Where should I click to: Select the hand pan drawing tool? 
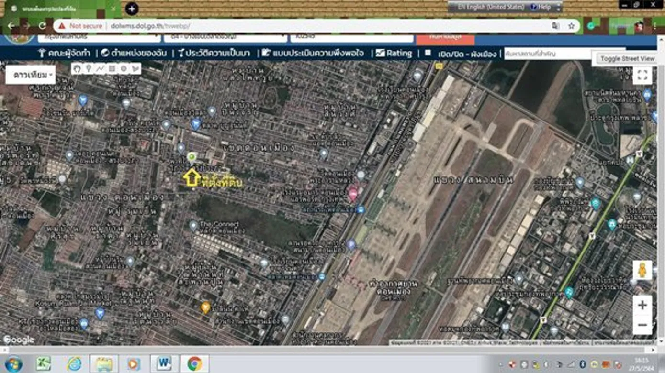pos(77,68)
